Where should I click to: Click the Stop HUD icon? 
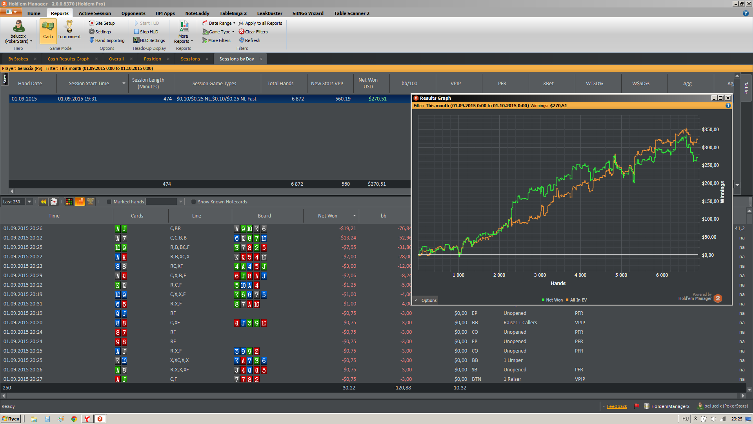[x=136, y=32]
